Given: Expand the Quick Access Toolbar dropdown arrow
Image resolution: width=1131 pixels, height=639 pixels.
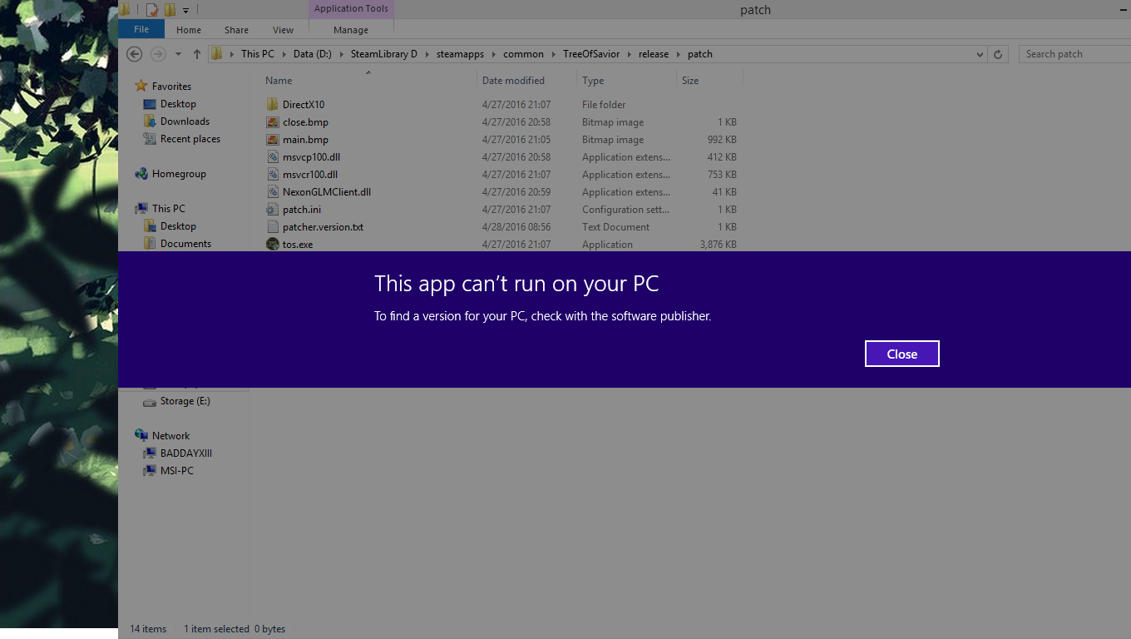Looking at the screenshot, I should [186, 10].
